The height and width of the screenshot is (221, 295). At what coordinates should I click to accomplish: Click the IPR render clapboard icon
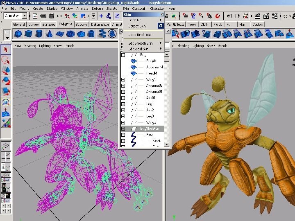pos(266,16)
